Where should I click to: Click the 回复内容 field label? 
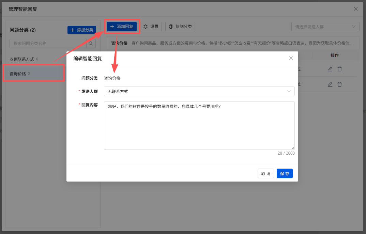click(89, 105)
